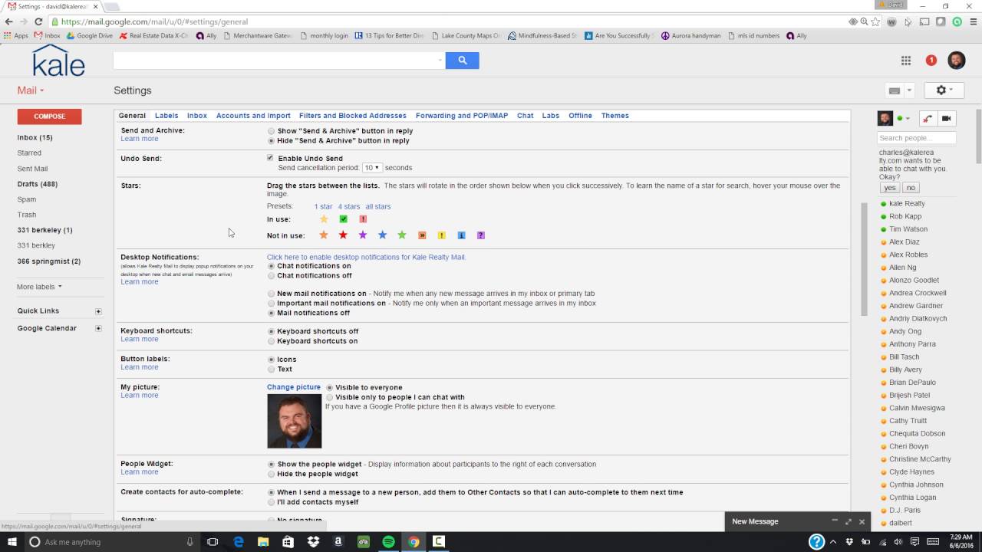Screen dimensions: 982x552
Task: Open input tools dropdown arrow
Action: click(x=910, y=90)
